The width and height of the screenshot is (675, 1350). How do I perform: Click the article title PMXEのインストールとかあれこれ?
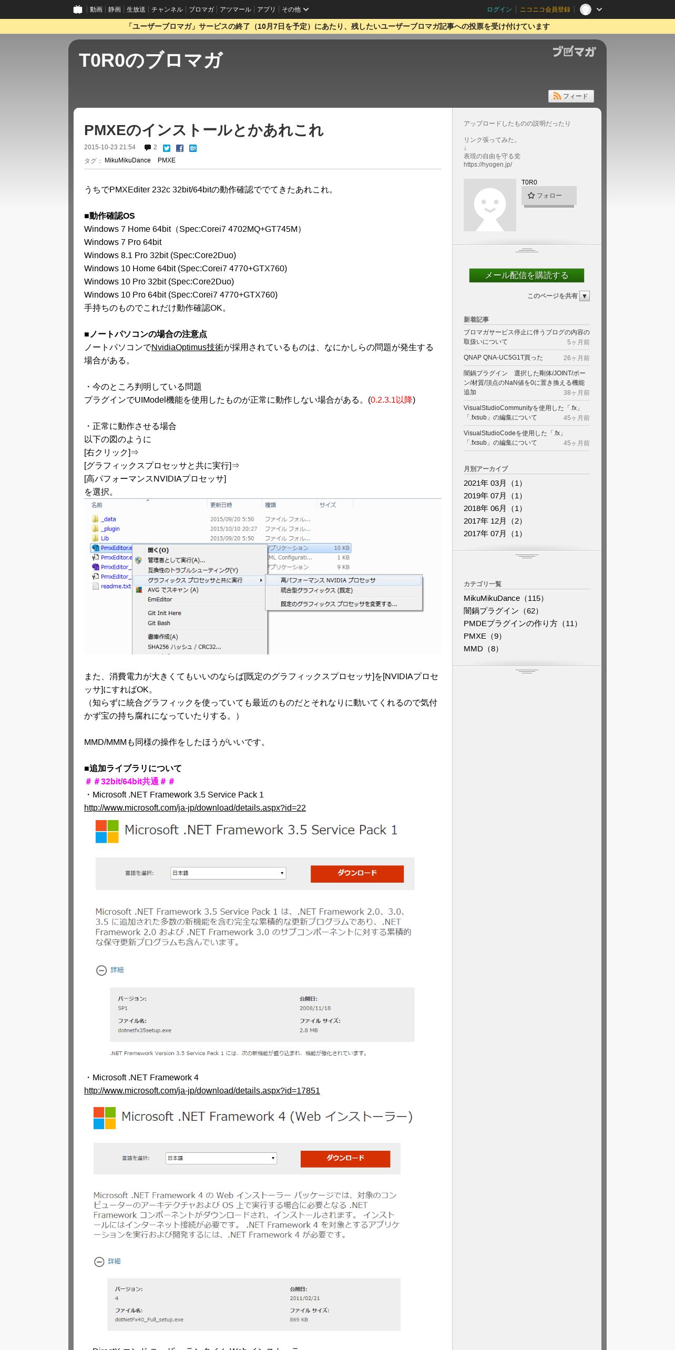point(204,130)
